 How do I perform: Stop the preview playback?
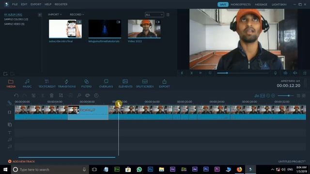210,73
